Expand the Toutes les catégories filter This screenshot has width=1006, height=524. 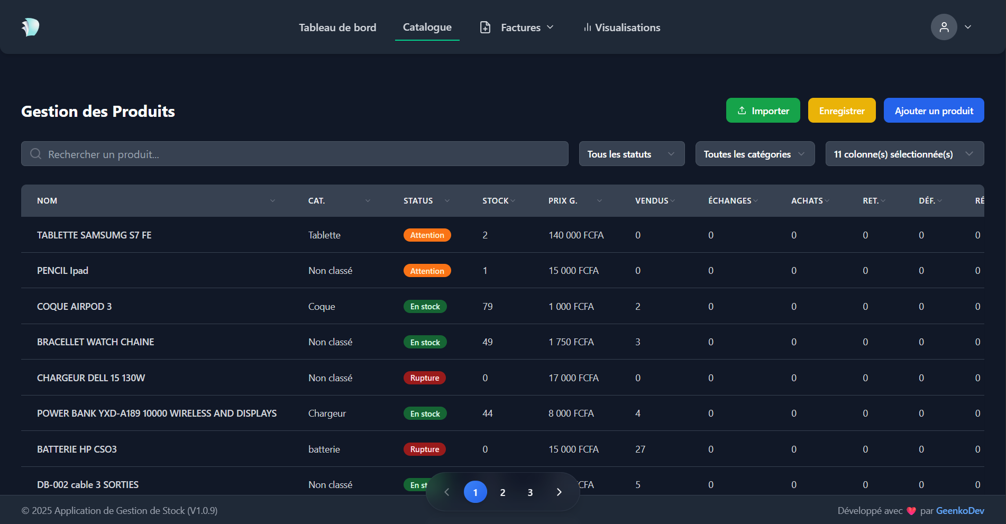pyautogui.click(x=754, y=154)
